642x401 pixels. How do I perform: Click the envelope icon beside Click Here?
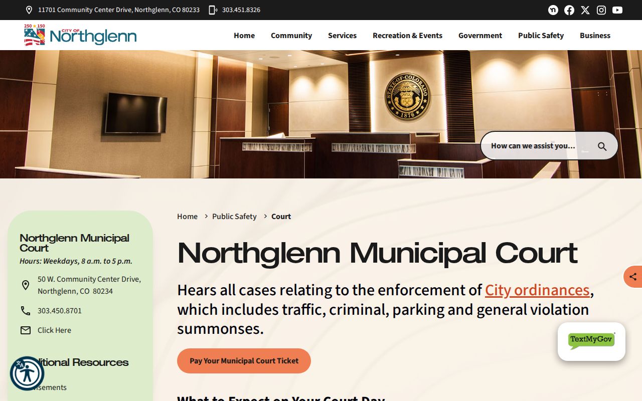(26, 330)
